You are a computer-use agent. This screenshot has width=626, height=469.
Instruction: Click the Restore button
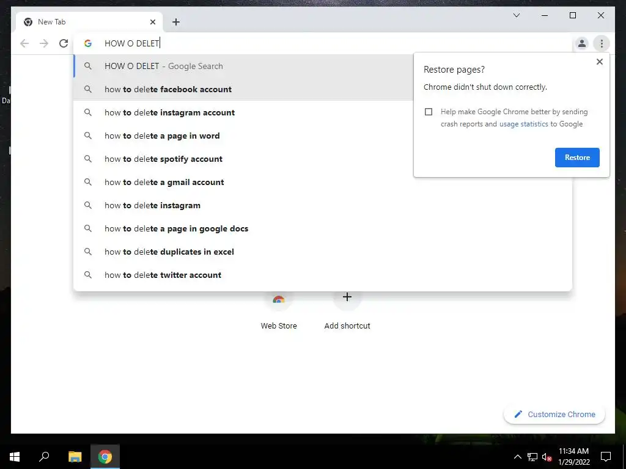click(577, 158)
